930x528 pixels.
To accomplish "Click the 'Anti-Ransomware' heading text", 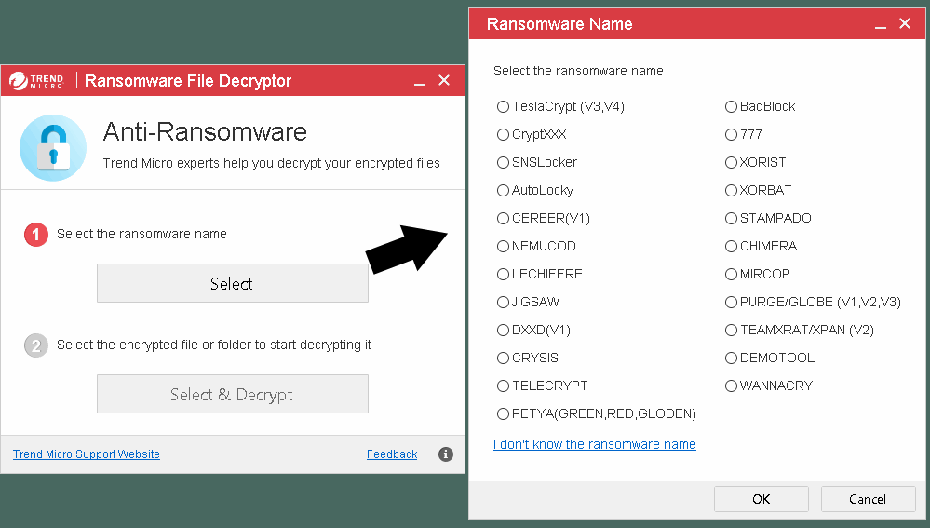I will pyautogui.click(x=205, y=131).
